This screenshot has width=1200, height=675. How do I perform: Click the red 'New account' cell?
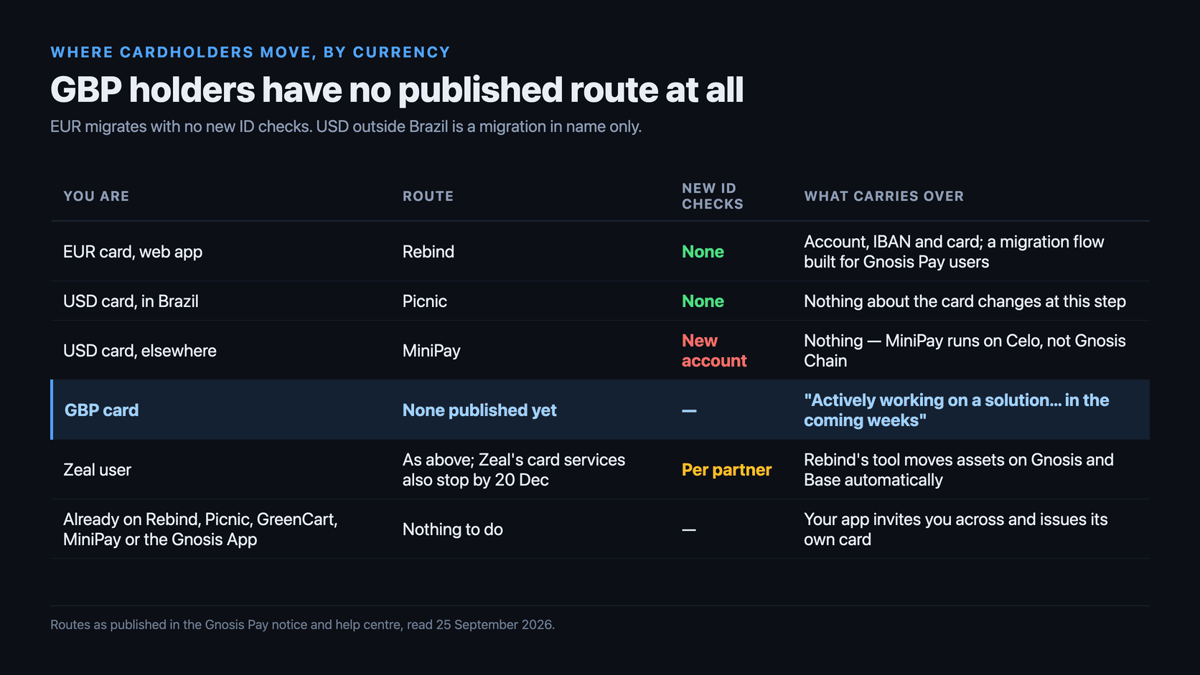tap(714, 351)
